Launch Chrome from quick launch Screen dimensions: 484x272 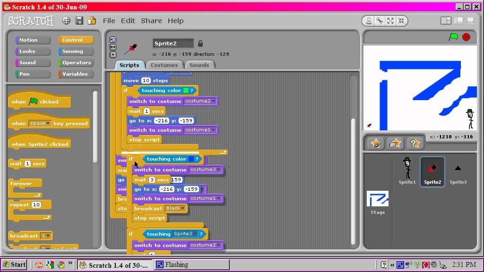61,264
